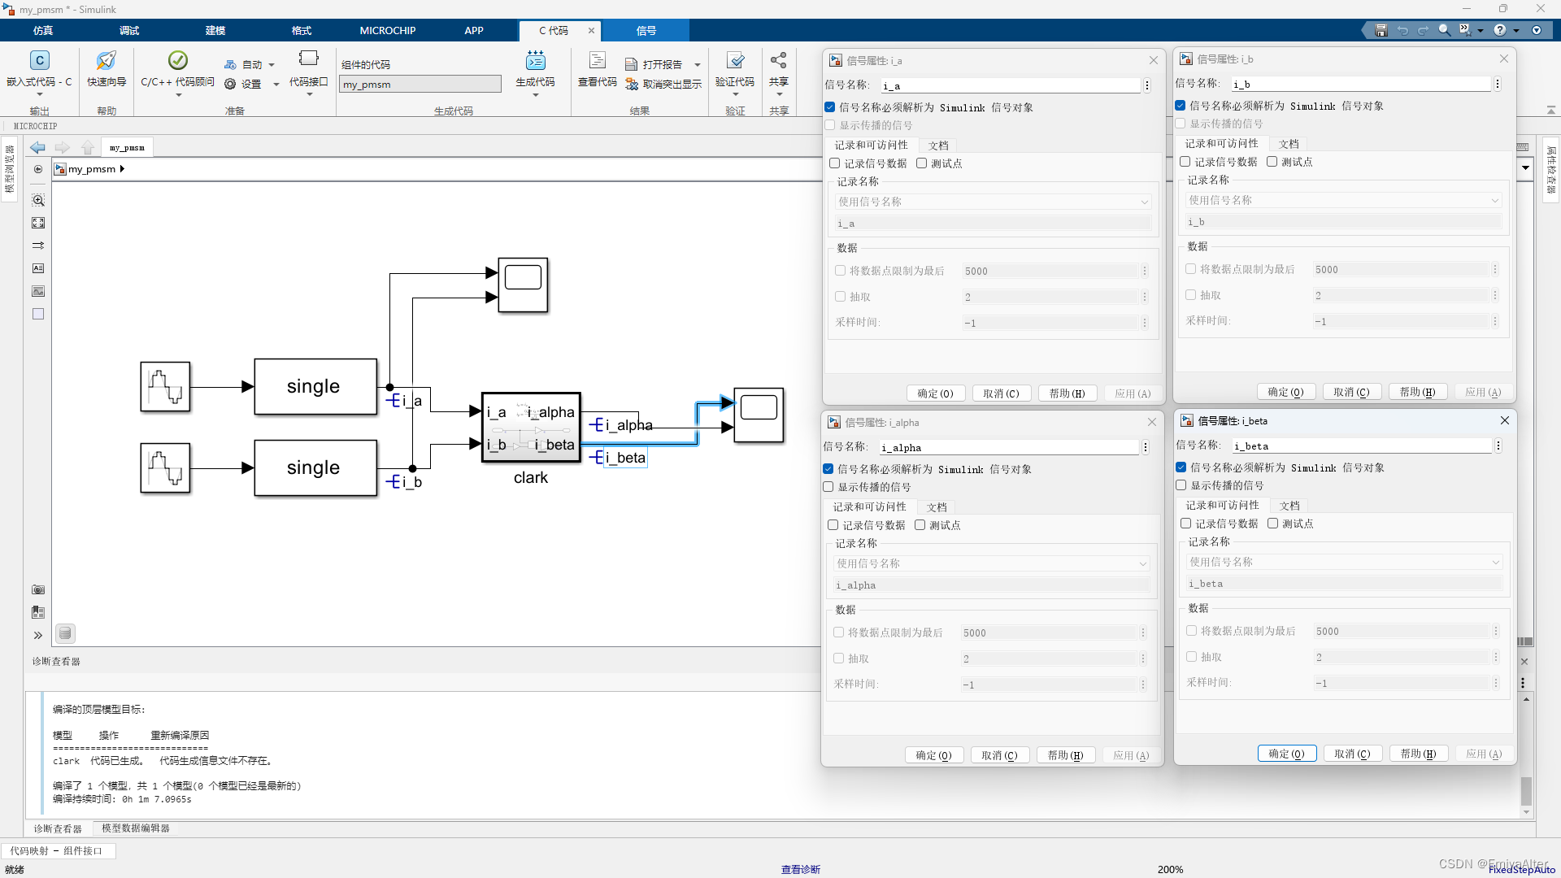Open the Code Interface (代码接口) icon
1561x878 pixels.
point(308,59)
